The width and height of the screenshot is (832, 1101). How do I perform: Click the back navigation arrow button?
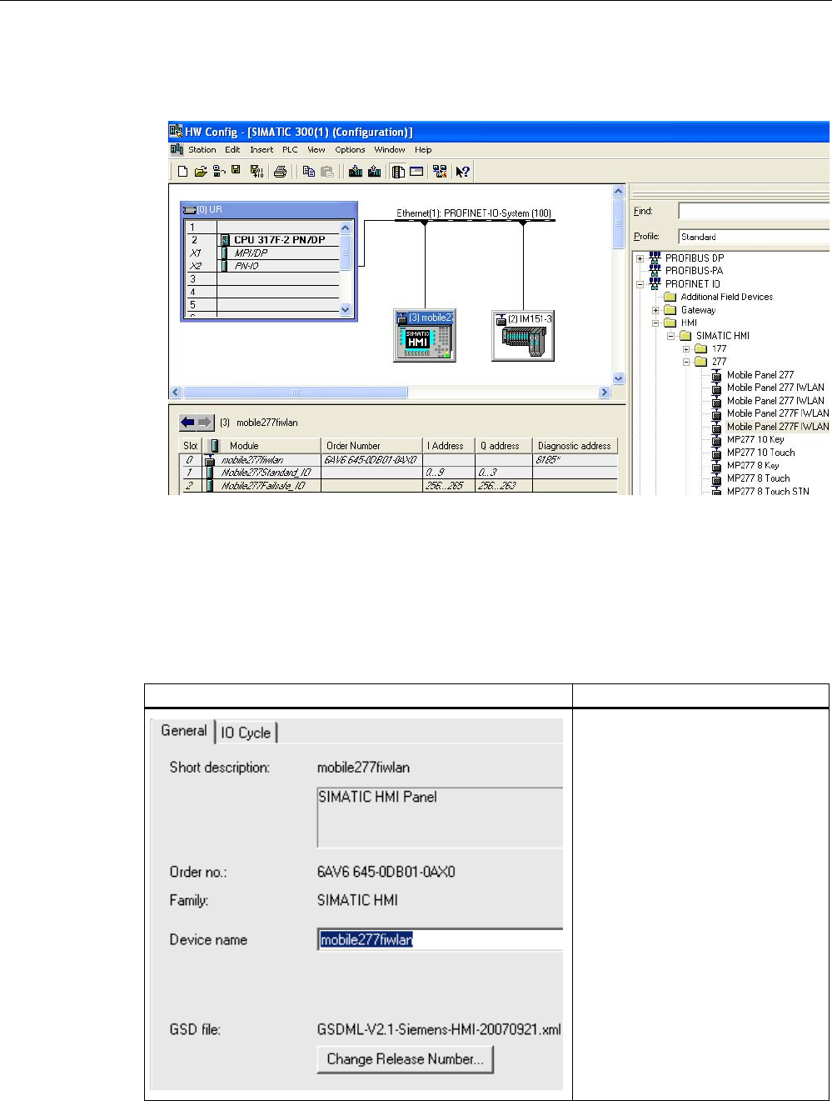tap(188, 423)
